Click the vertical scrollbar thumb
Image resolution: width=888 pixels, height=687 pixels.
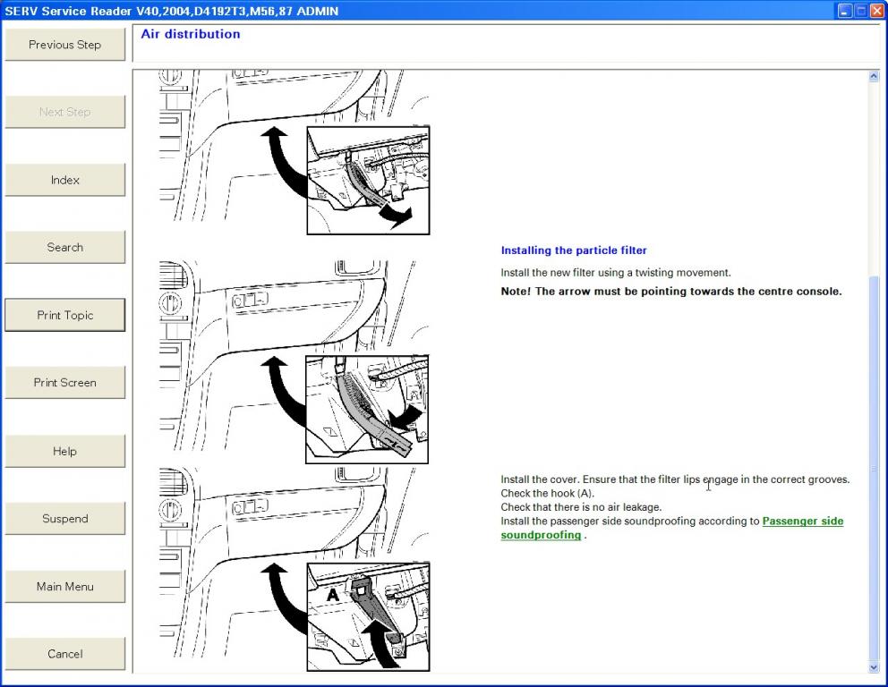pos(874,467)
